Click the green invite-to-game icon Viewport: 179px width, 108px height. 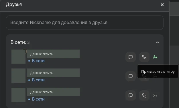click(x=155, y=57)
